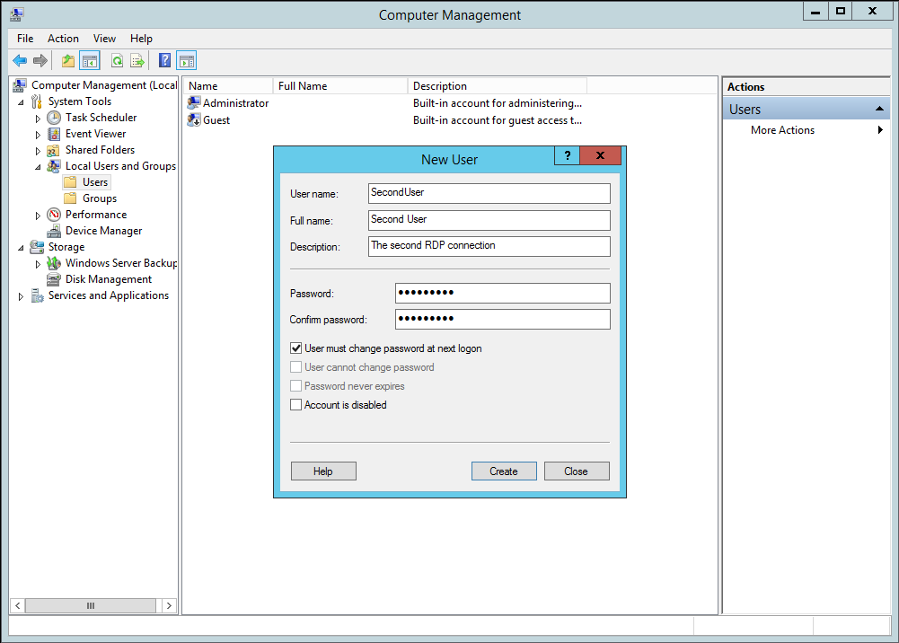Expand Services and Applications tree node
899x643 pixels.
click(21, 297)
